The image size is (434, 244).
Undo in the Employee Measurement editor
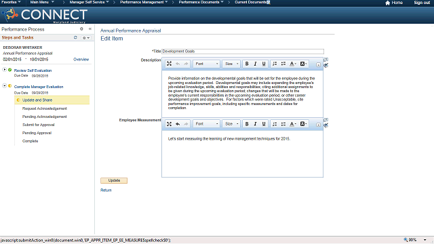pos(178,123)
